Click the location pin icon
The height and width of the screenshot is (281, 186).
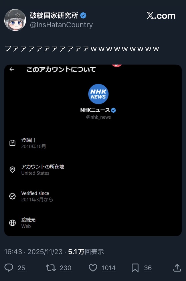pyautogui.click(x=12, y=169)
